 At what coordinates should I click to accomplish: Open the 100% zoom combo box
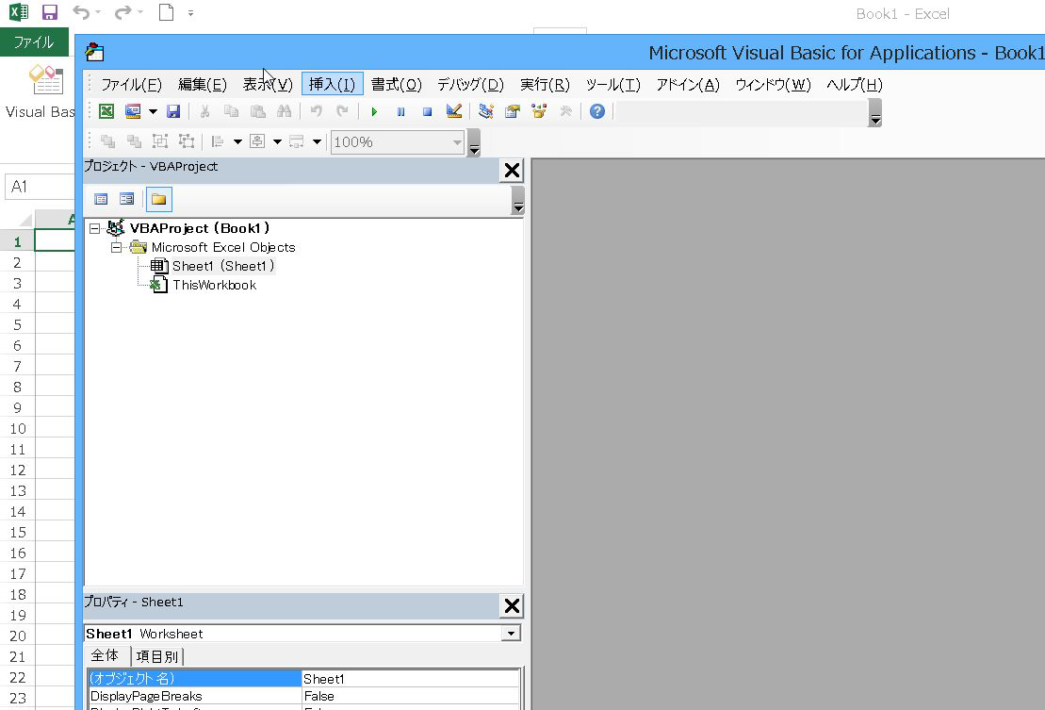click(x=398, y=142)
